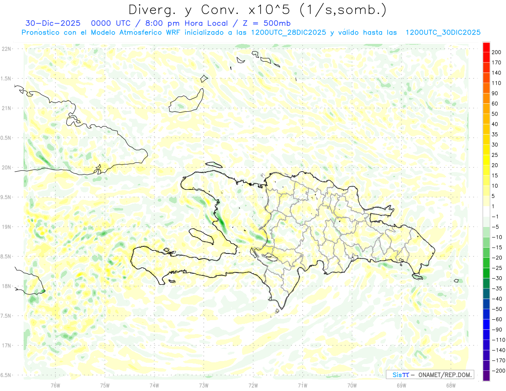Click the "6.5N" latitude label
The width and height of the screenshot is (506, 391).
(x=6, y=375)
